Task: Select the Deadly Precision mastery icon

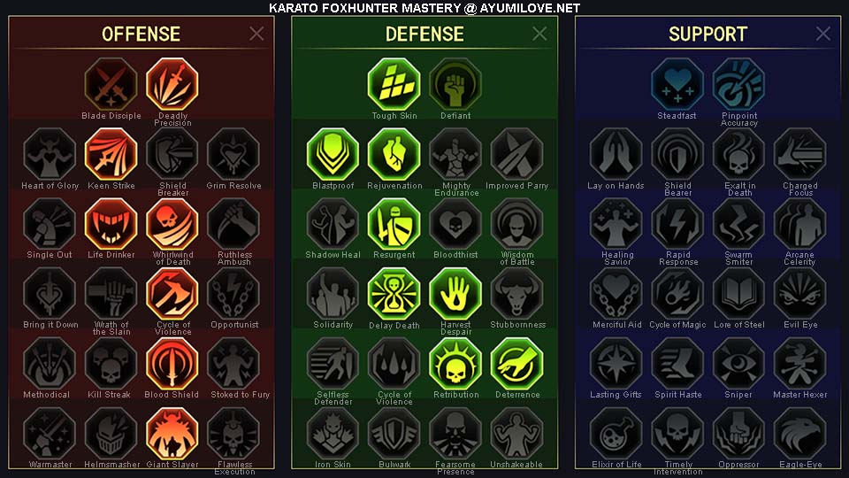Action: (x=172, y=85)
